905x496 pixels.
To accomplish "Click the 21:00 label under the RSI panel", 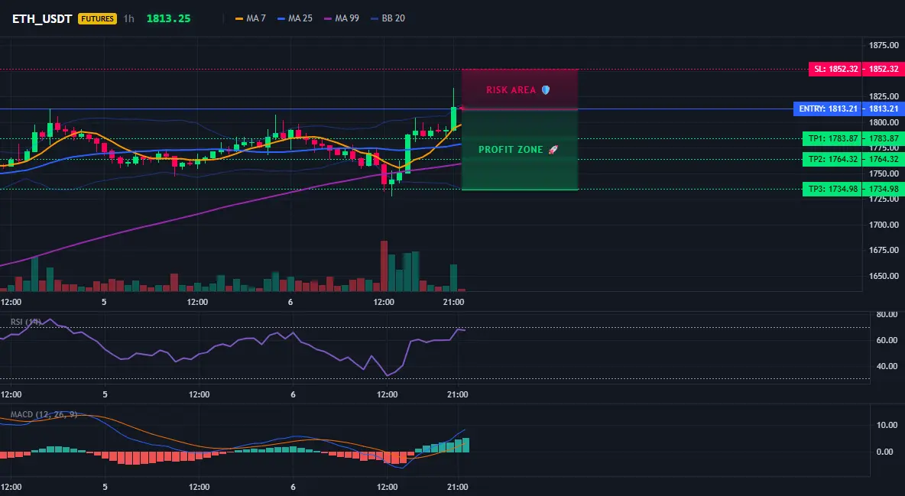I will pyautogui.click(x=457, y=394).
